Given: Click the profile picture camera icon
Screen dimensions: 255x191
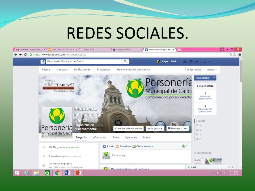Looking at the screenshot, I should (45, 134).
